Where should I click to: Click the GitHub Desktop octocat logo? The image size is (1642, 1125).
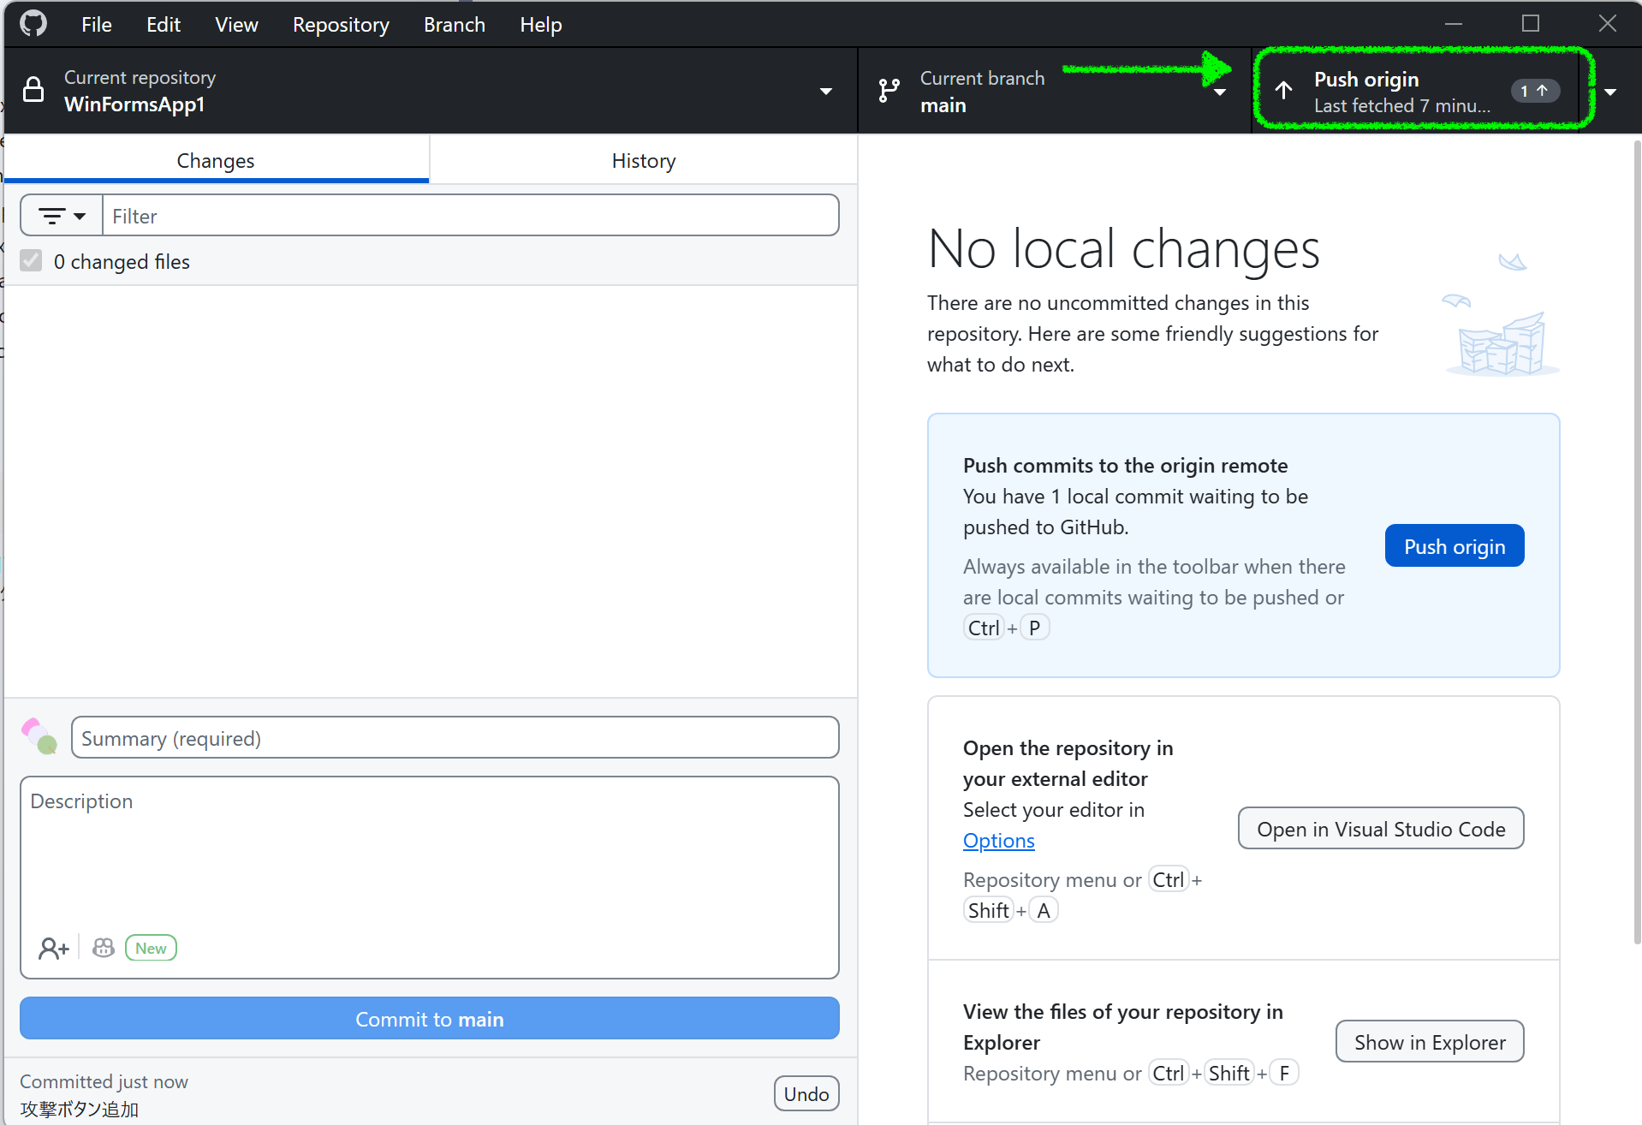pos(33,24)
